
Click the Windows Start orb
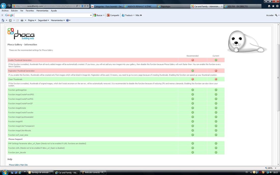5,172
